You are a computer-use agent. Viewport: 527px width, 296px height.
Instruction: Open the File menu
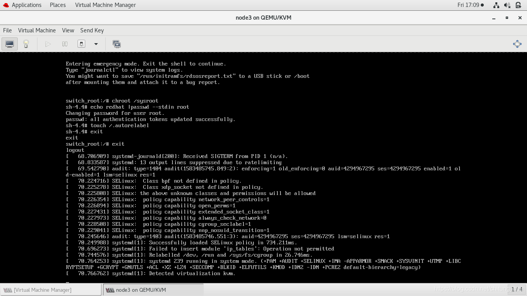[7, 30]
